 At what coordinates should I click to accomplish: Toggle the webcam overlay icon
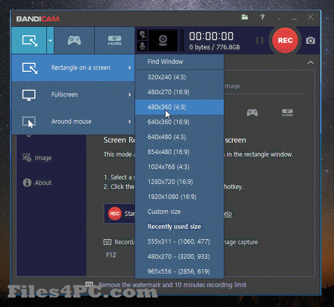(x=163, y=40)
